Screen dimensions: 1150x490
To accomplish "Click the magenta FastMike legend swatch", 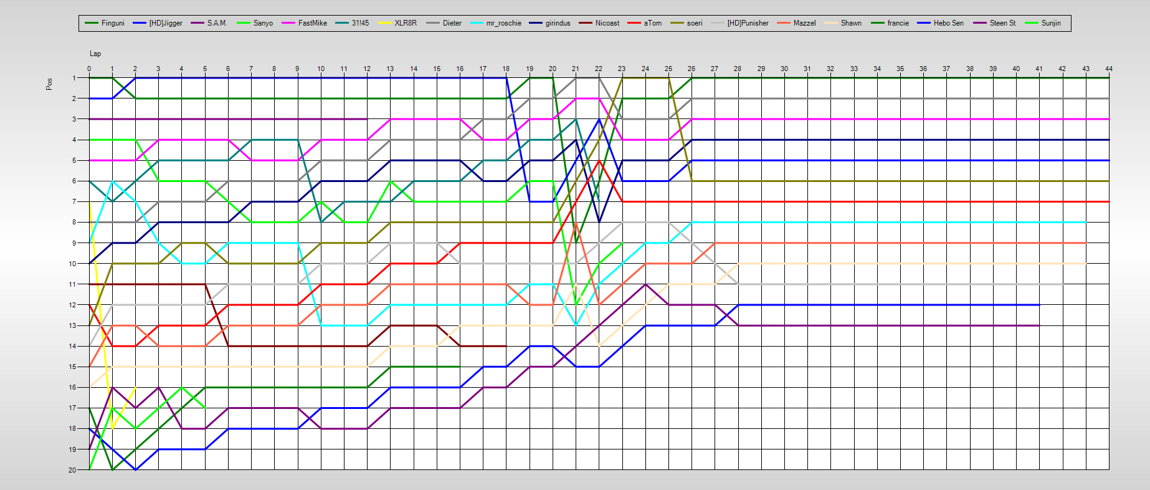I will pyautogui.click(x=289, y=23).
